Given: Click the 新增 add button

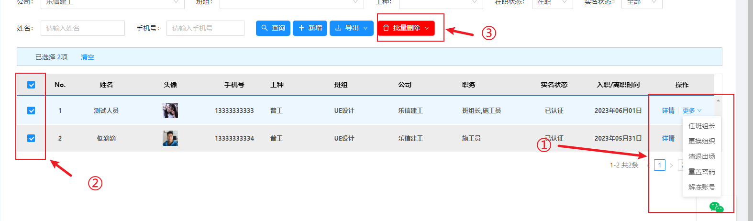Looking at the screenshot, I should 310,28.
